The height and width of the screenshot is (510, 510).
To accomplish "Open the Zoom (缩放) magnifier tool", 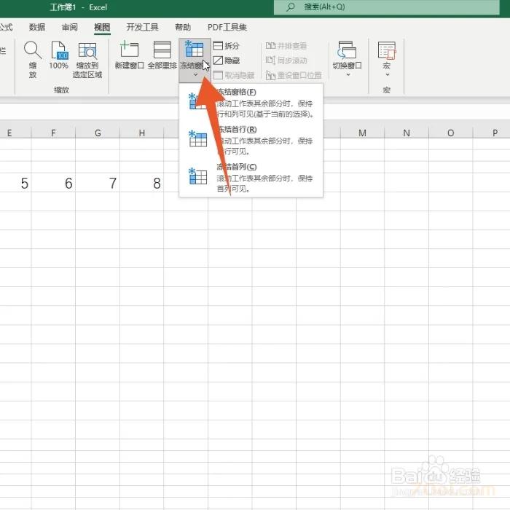I will point(33,60).
